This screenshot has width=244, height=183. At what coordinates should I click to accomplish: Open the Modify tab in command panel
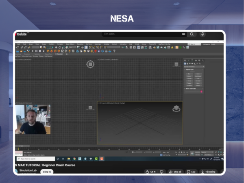pos(188,61)
